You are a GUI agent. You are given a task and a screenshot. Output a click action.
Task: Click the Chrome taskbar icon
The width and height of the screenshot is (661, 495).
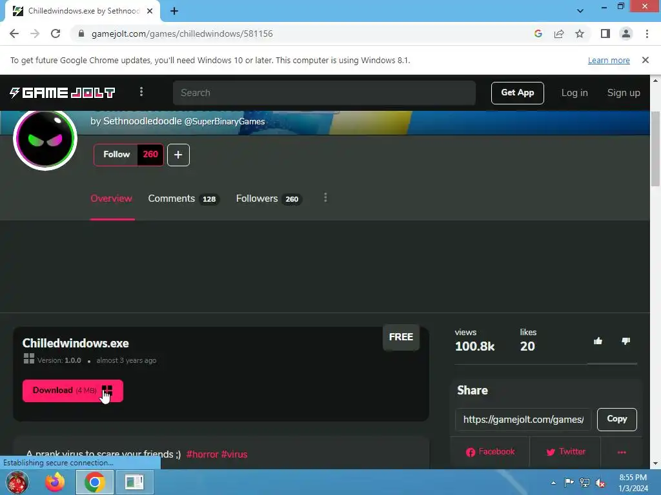point(95,482)
